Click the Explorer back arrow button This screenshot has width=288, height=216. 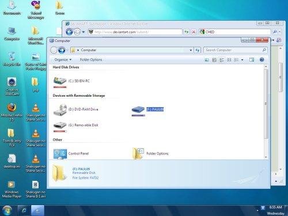point(54,50)
